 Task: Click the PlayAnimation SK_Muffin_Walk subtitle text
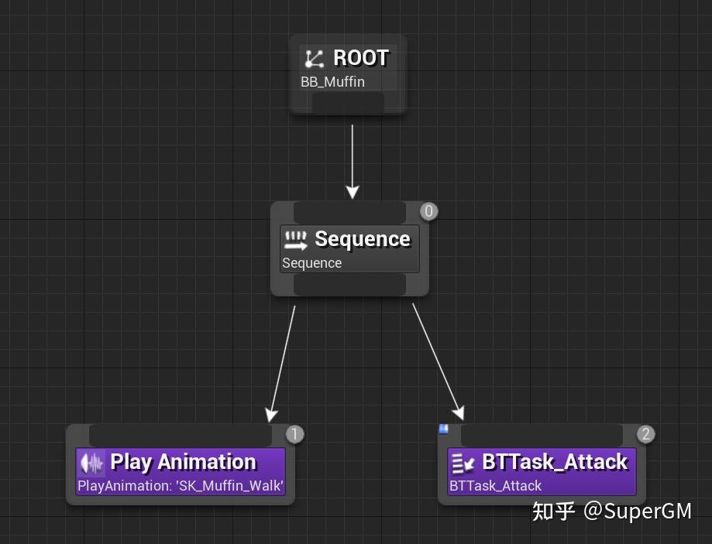180,485
